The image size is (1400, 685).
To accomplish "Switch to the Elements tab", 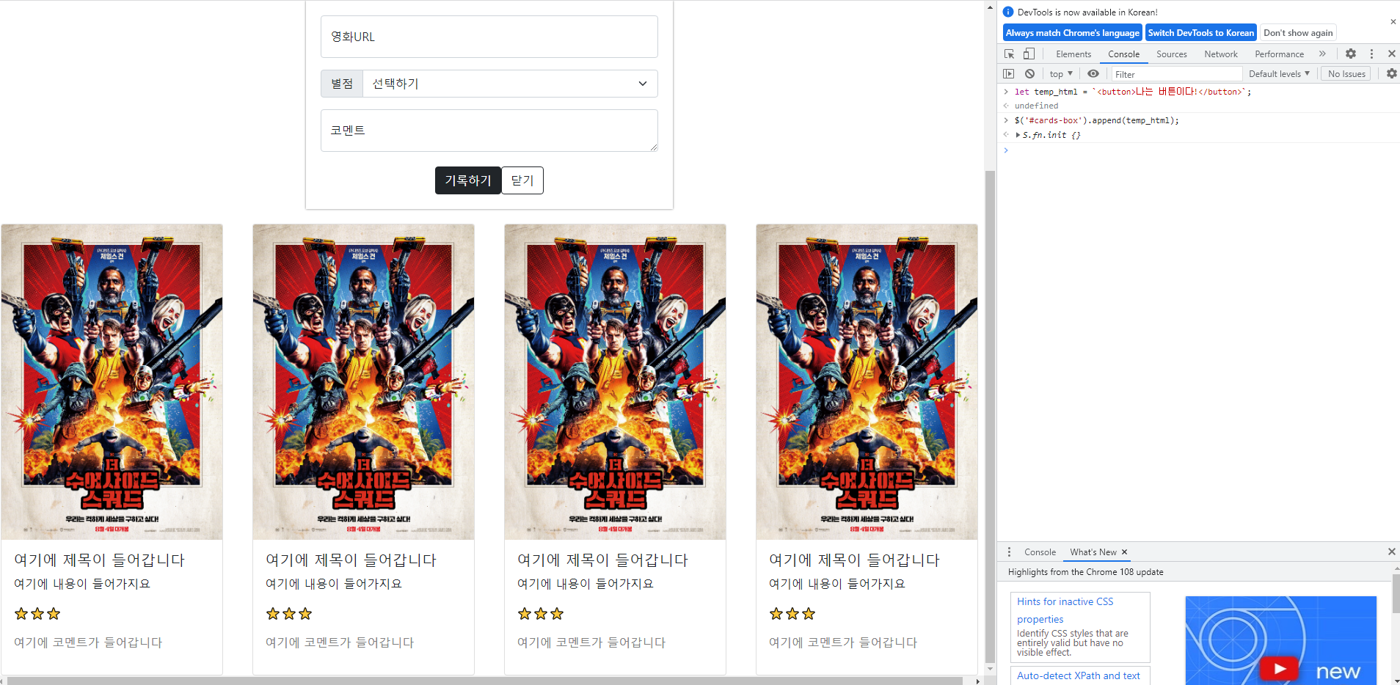I will click(x=1073, y=54).
